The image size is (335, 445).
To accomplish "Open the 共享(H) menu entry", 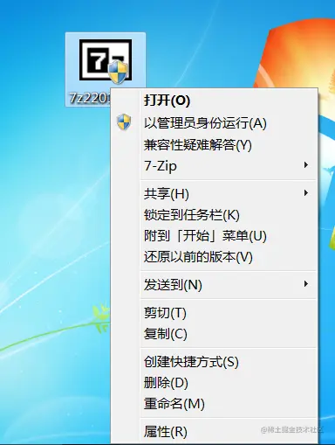I will (214, 194).
